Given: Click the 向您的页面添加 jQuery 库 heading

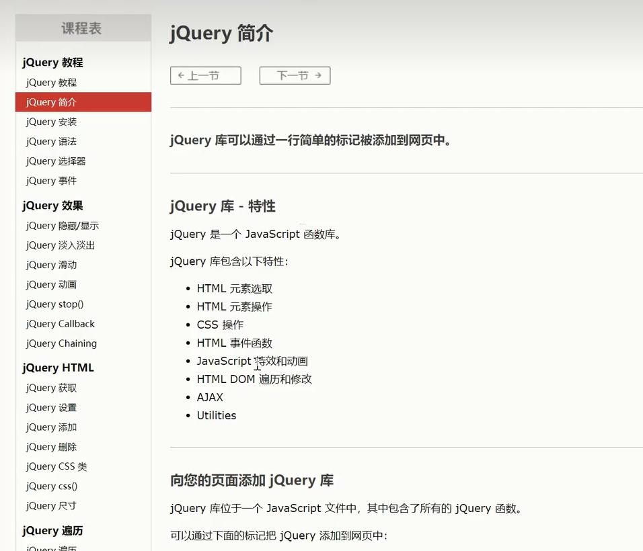Looking at the screenshot, I should coord(252,480).
